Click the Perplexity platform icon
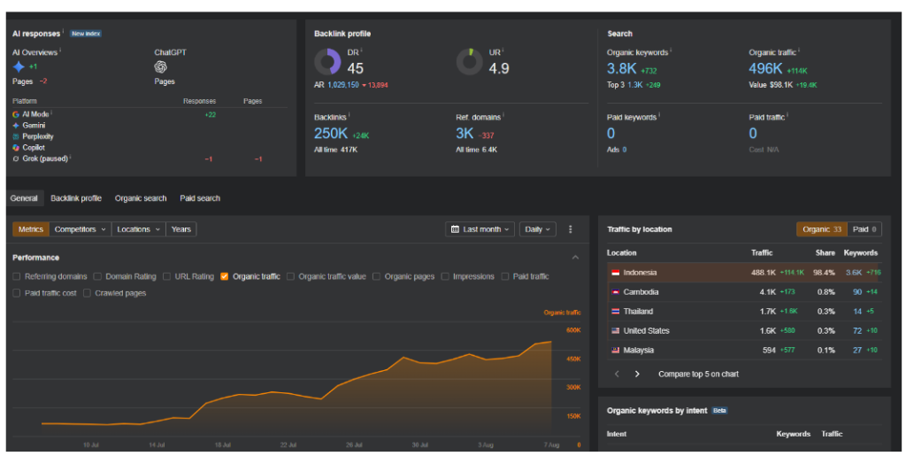 [x=16, y=136]
